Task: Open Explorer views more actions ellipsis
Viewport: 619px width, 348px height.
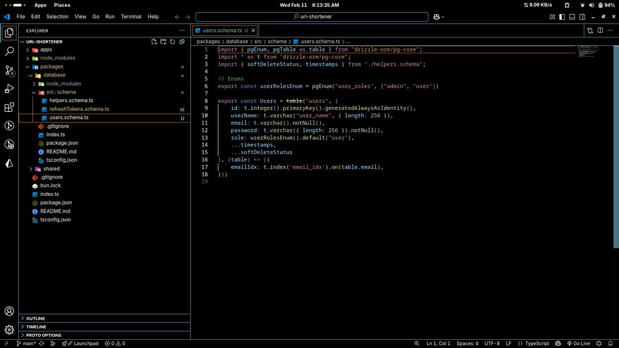Action: click(182, 30)
